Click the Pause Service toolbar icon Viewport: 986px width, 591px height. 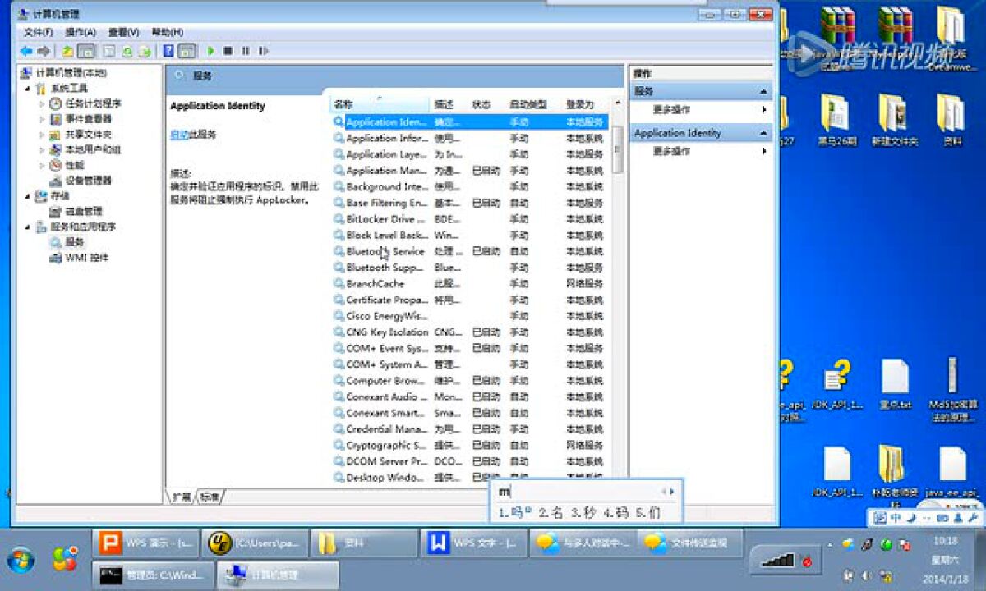click(246, 51)
